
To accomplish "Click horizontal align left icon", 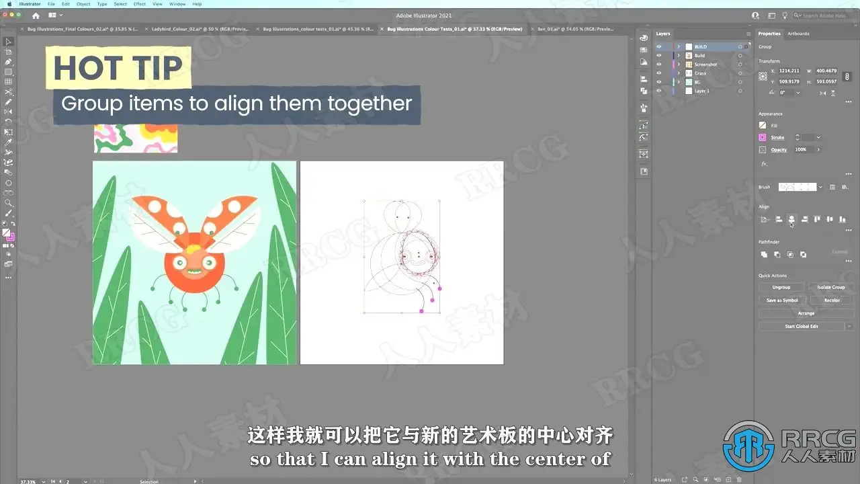I will (x=779, y=219).
